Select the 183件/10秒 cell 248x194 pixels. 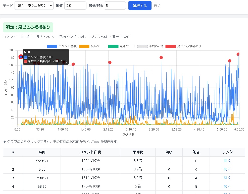90,169
